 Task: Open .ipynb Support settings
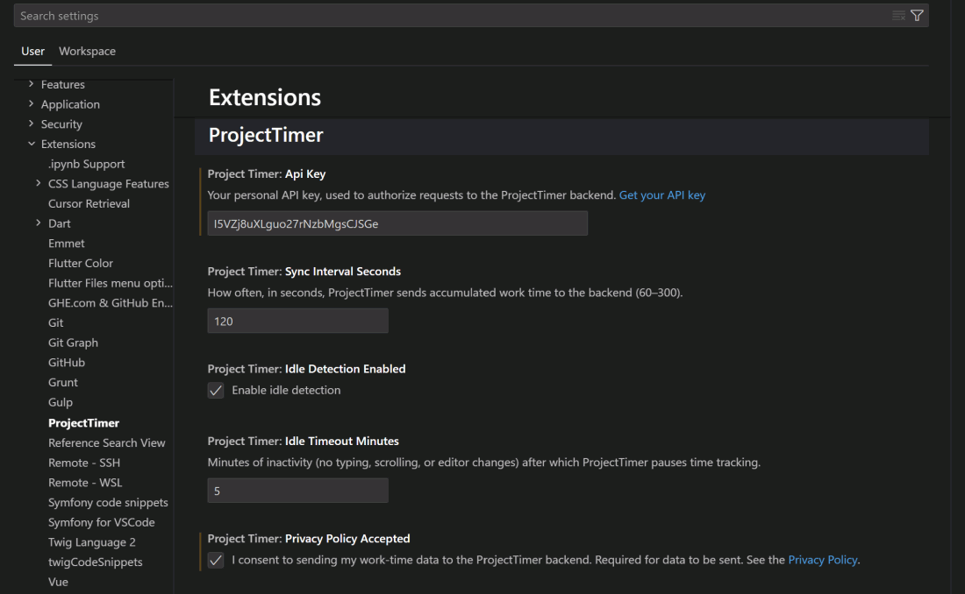click(x=87, y=164)
